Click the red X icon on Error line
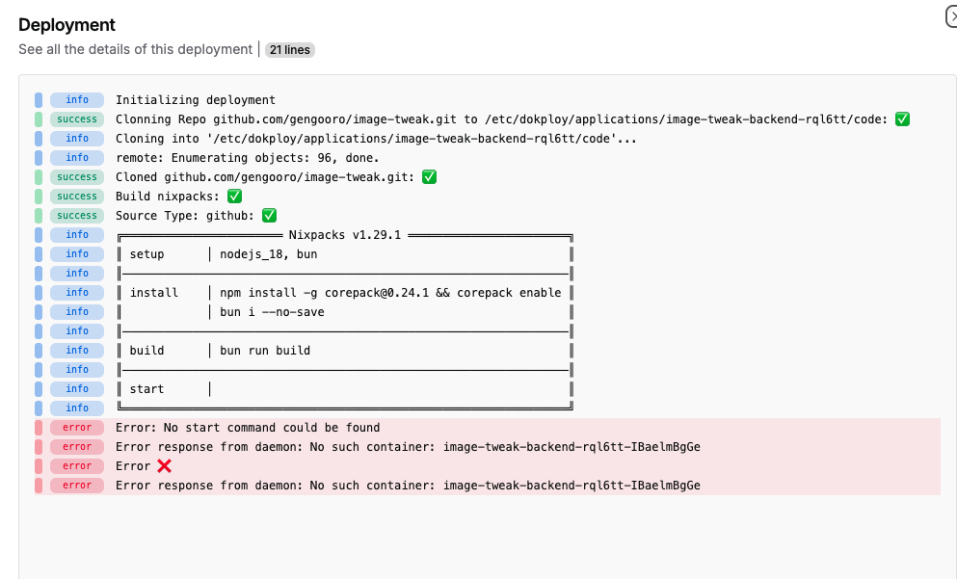This screenshot has width=957, height=579. pos(164,466)
